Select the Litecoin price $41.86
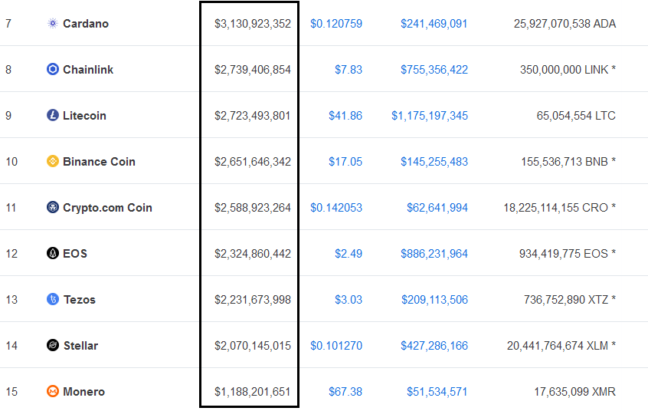Image resolution: width=648 pixels, height=411 pixels. [345, 116]
